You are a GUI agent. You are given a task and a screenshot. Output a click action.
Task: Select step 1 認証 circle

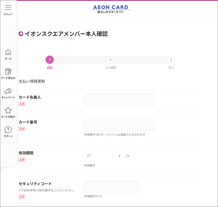click(x=50, y=60)
